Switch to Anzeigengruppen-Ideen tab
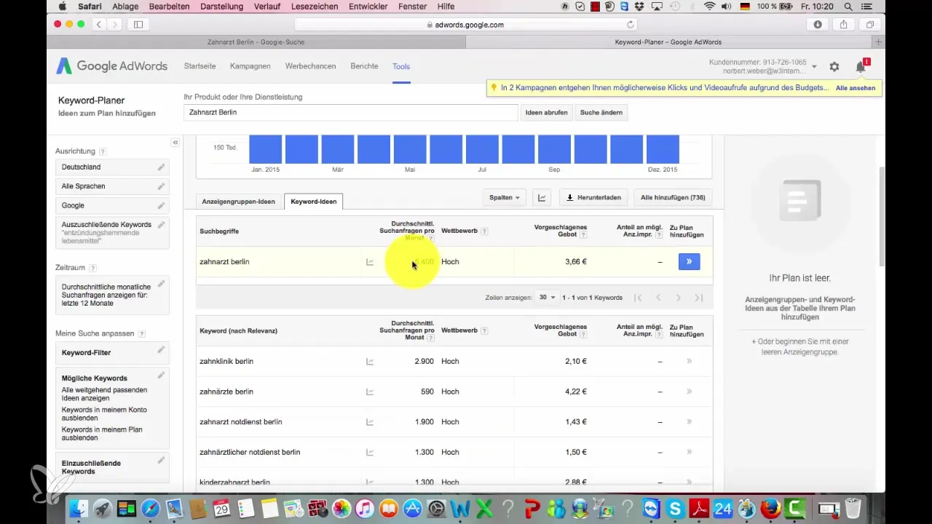 tap(237, 202)
